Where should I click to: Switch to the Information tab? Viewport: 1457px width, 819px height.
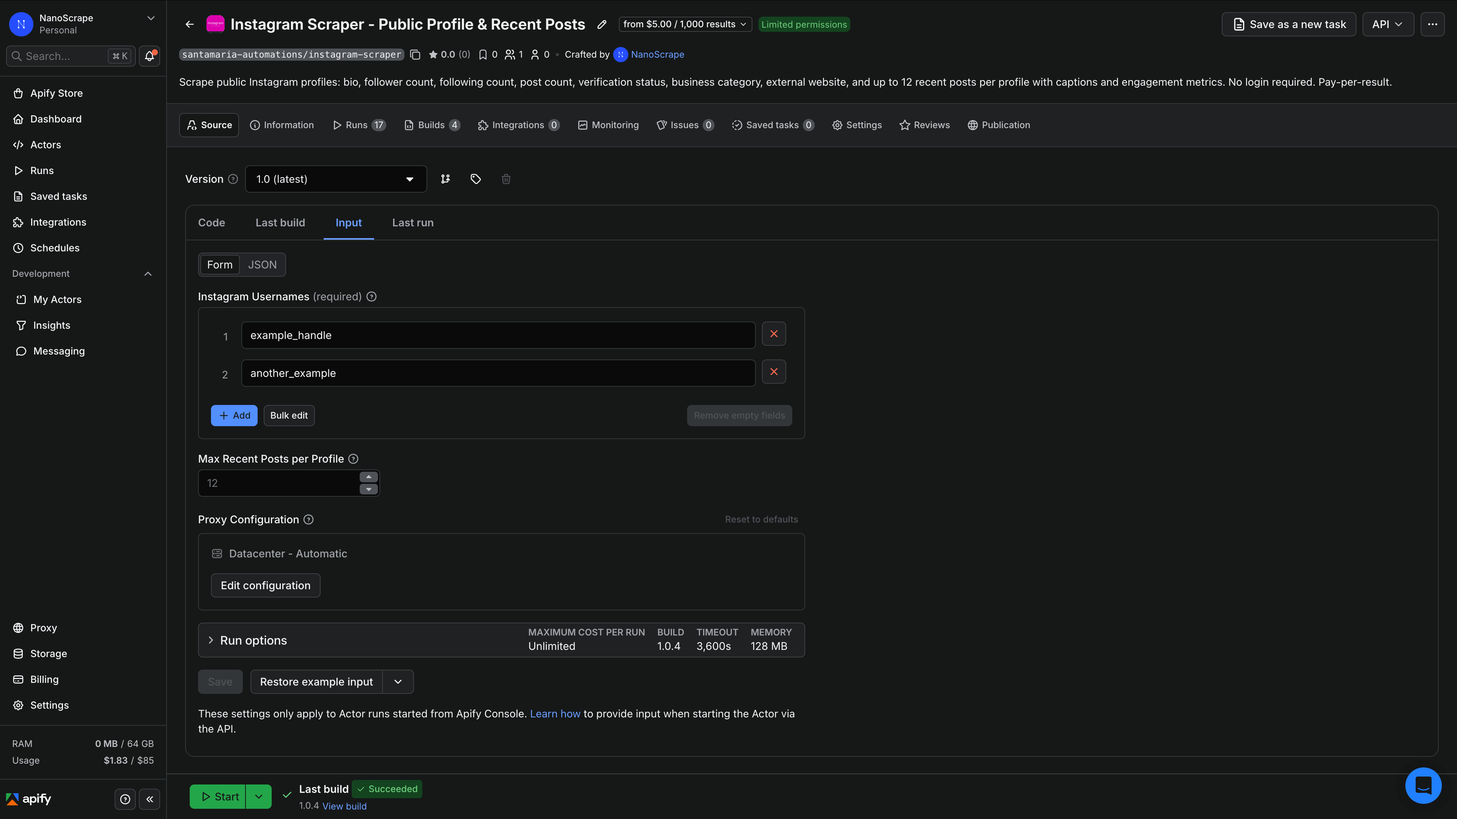tap(282, 125)
